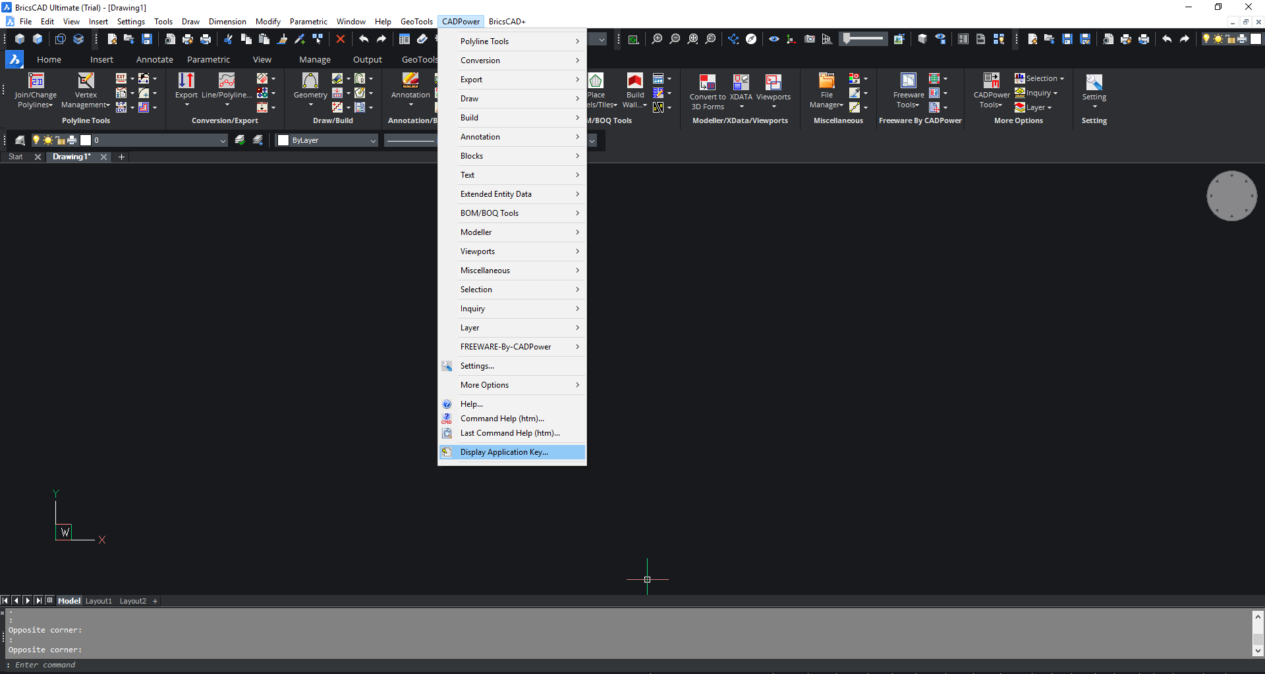Click the Export ribbon icon
Image resolution: width=1265 pixels, height=674 pixels.
(x=186, y=81)
